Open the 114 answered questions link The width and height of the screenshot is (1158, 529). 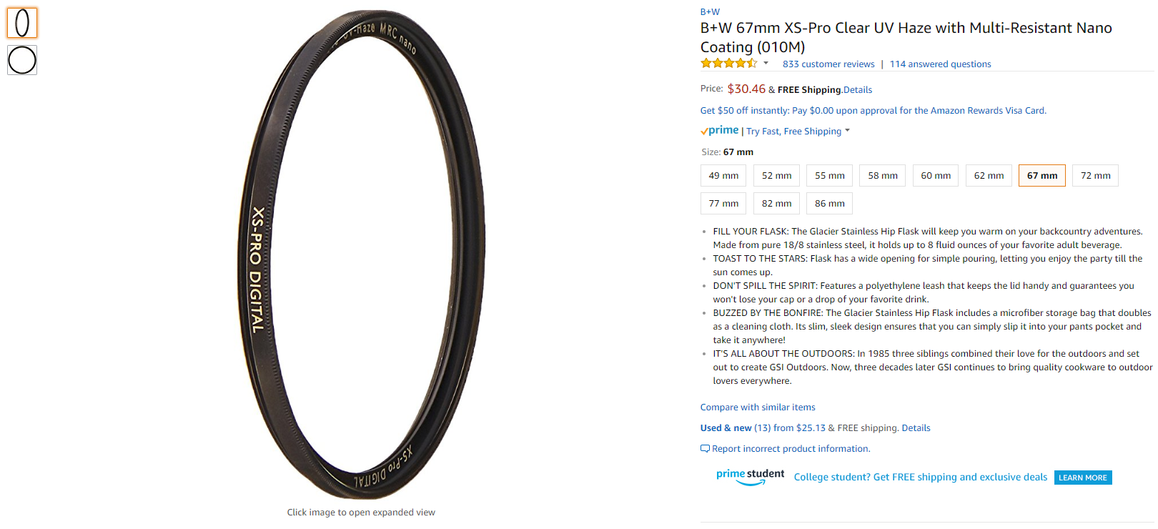[x=940, y=64]
